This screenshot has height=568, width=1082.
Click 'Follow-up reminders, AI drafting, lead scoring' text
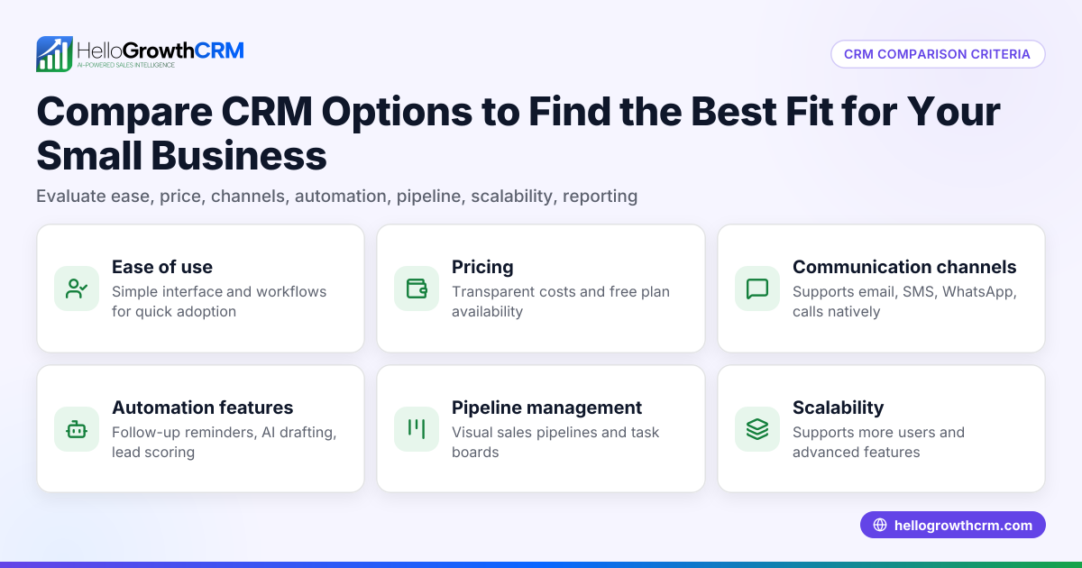225,443
